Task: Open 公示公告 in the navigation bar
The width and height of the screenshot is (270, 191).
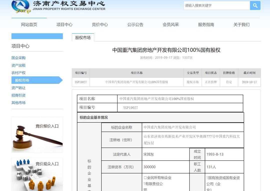Action: 135,25
